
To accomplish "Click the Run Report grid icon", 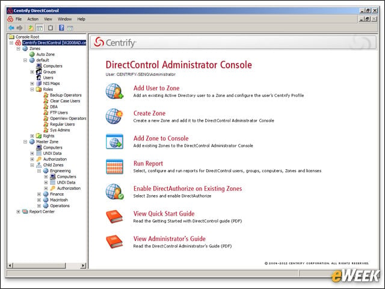I will coord(114,166).
